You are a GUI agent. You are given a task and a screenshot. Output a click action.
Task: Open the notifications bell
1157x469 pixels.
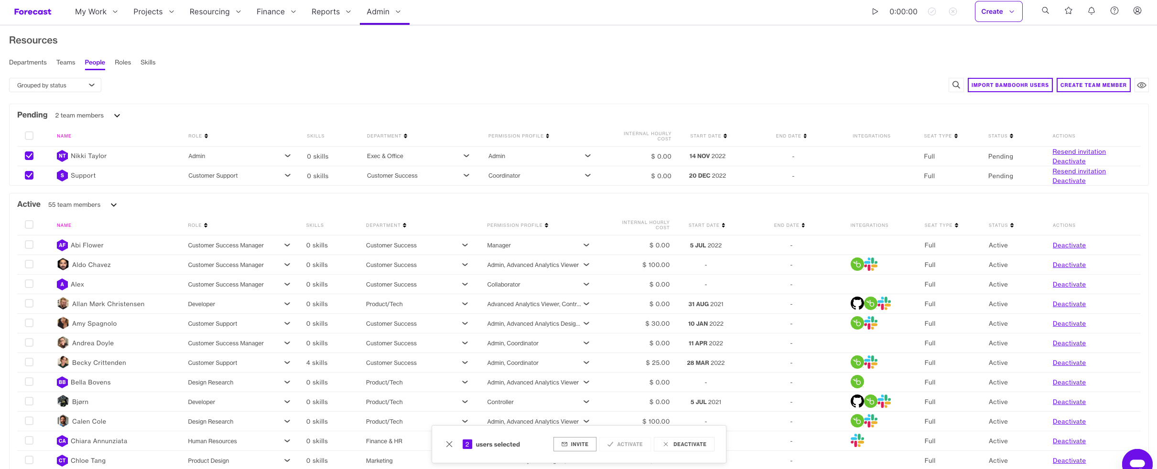click(x=1092, y=11)
